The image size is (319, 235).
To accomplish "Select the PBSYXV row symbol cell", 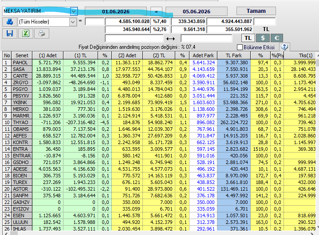I will pyautogui.click(x=22, y=96).
